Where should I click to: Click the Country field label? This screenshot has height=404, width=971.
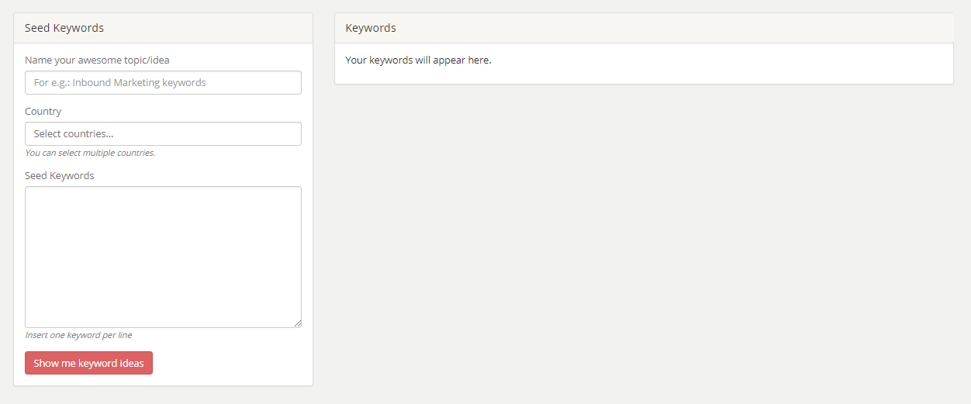click(x=43, y=111)
